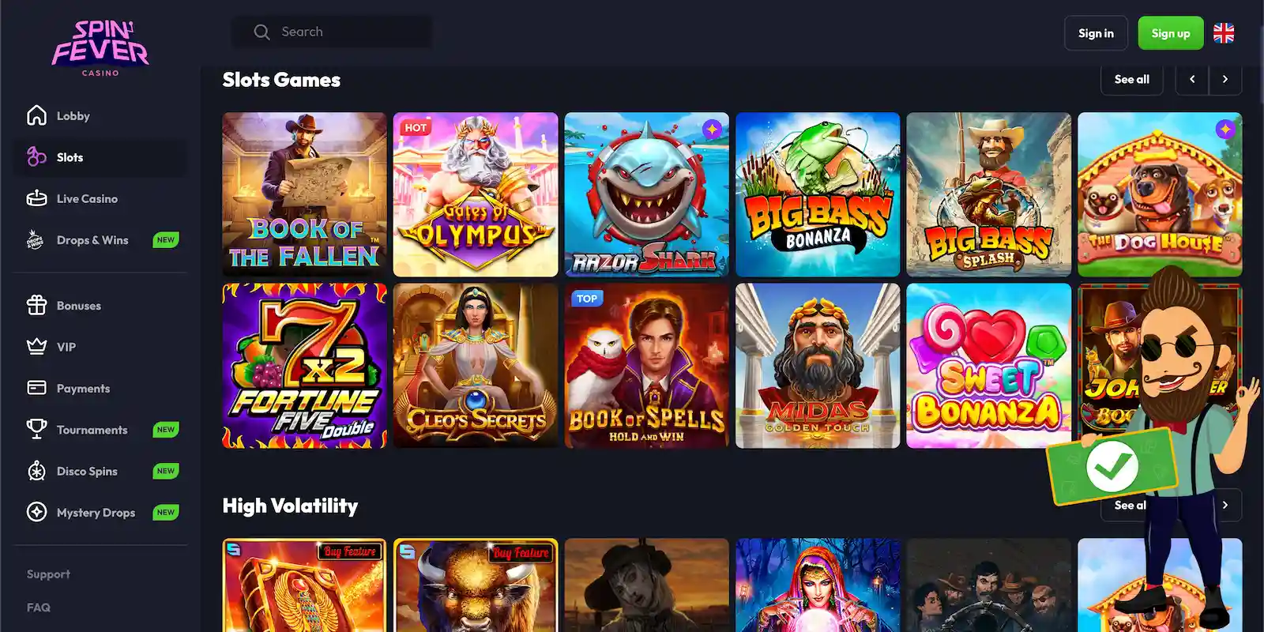Select the Tournaments trophy icon
The image size is (1264, 632).
tap(36, 429)
